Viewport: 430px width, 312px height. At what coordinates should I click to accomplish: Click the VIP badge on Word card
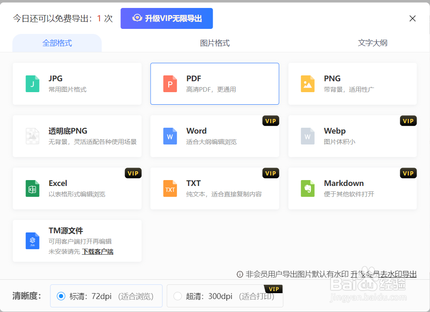point(271,121)
